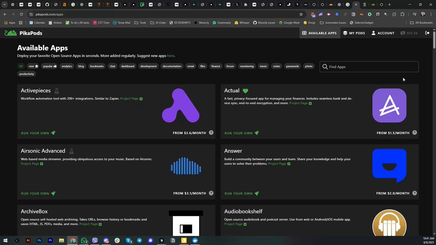Open the Google Meet bookmark
Viewport: 436px width, 245px height.
tap(289, 23)
